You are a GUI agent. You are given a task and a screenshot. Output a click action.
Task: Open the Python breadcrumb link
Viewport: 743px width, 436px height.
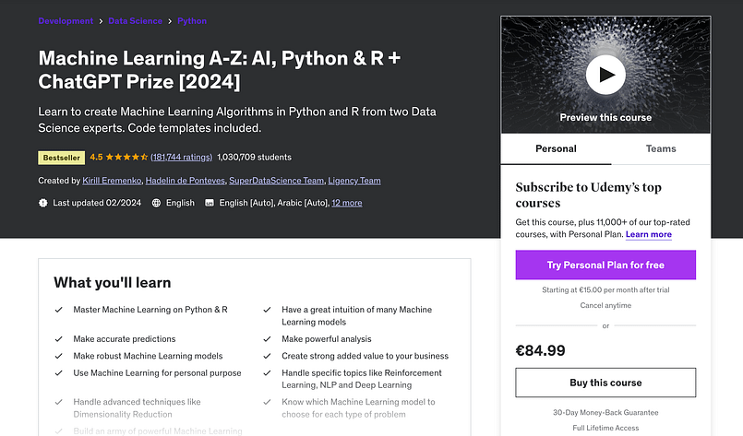tap(192, 21)
